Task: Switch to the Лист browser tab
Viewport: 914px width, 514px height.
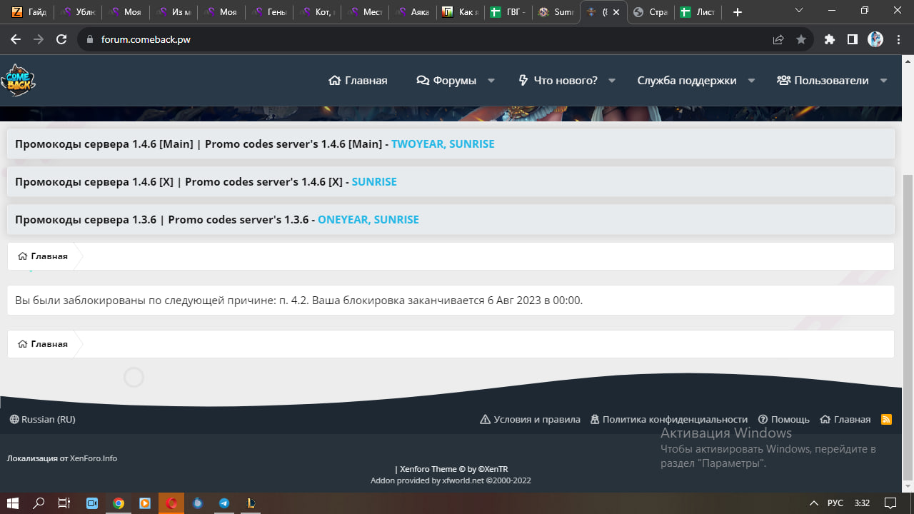Action: click(698, 12)
